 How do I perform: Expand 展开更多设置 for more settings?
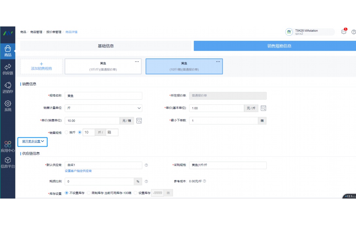(x=33, y=142)
